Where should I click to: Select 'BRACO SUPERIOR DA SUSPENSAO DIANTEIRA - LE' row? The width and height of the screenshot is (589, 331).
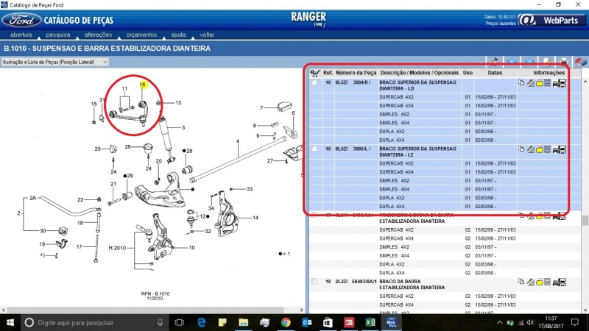pos(445,152)
